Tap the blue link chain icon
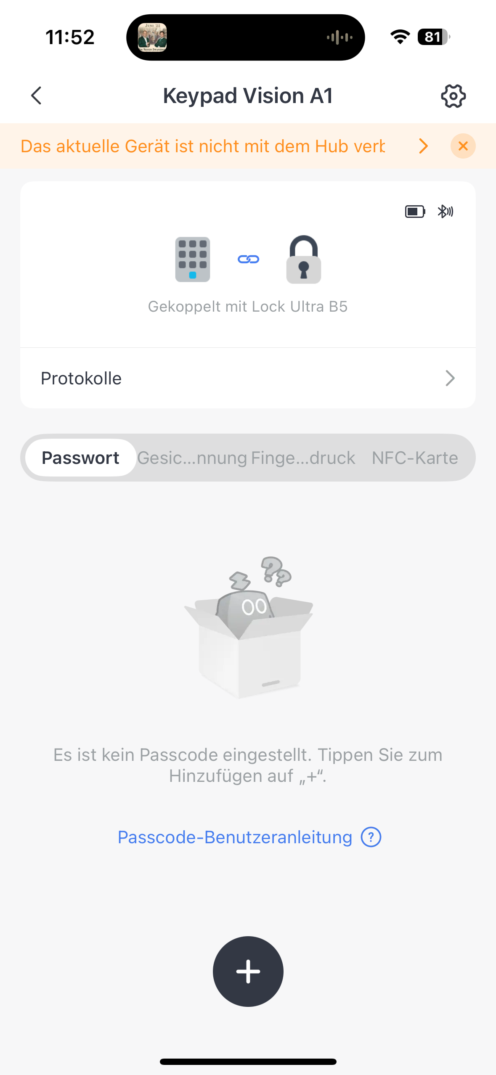496x1075 pixels. pos(248,259)
